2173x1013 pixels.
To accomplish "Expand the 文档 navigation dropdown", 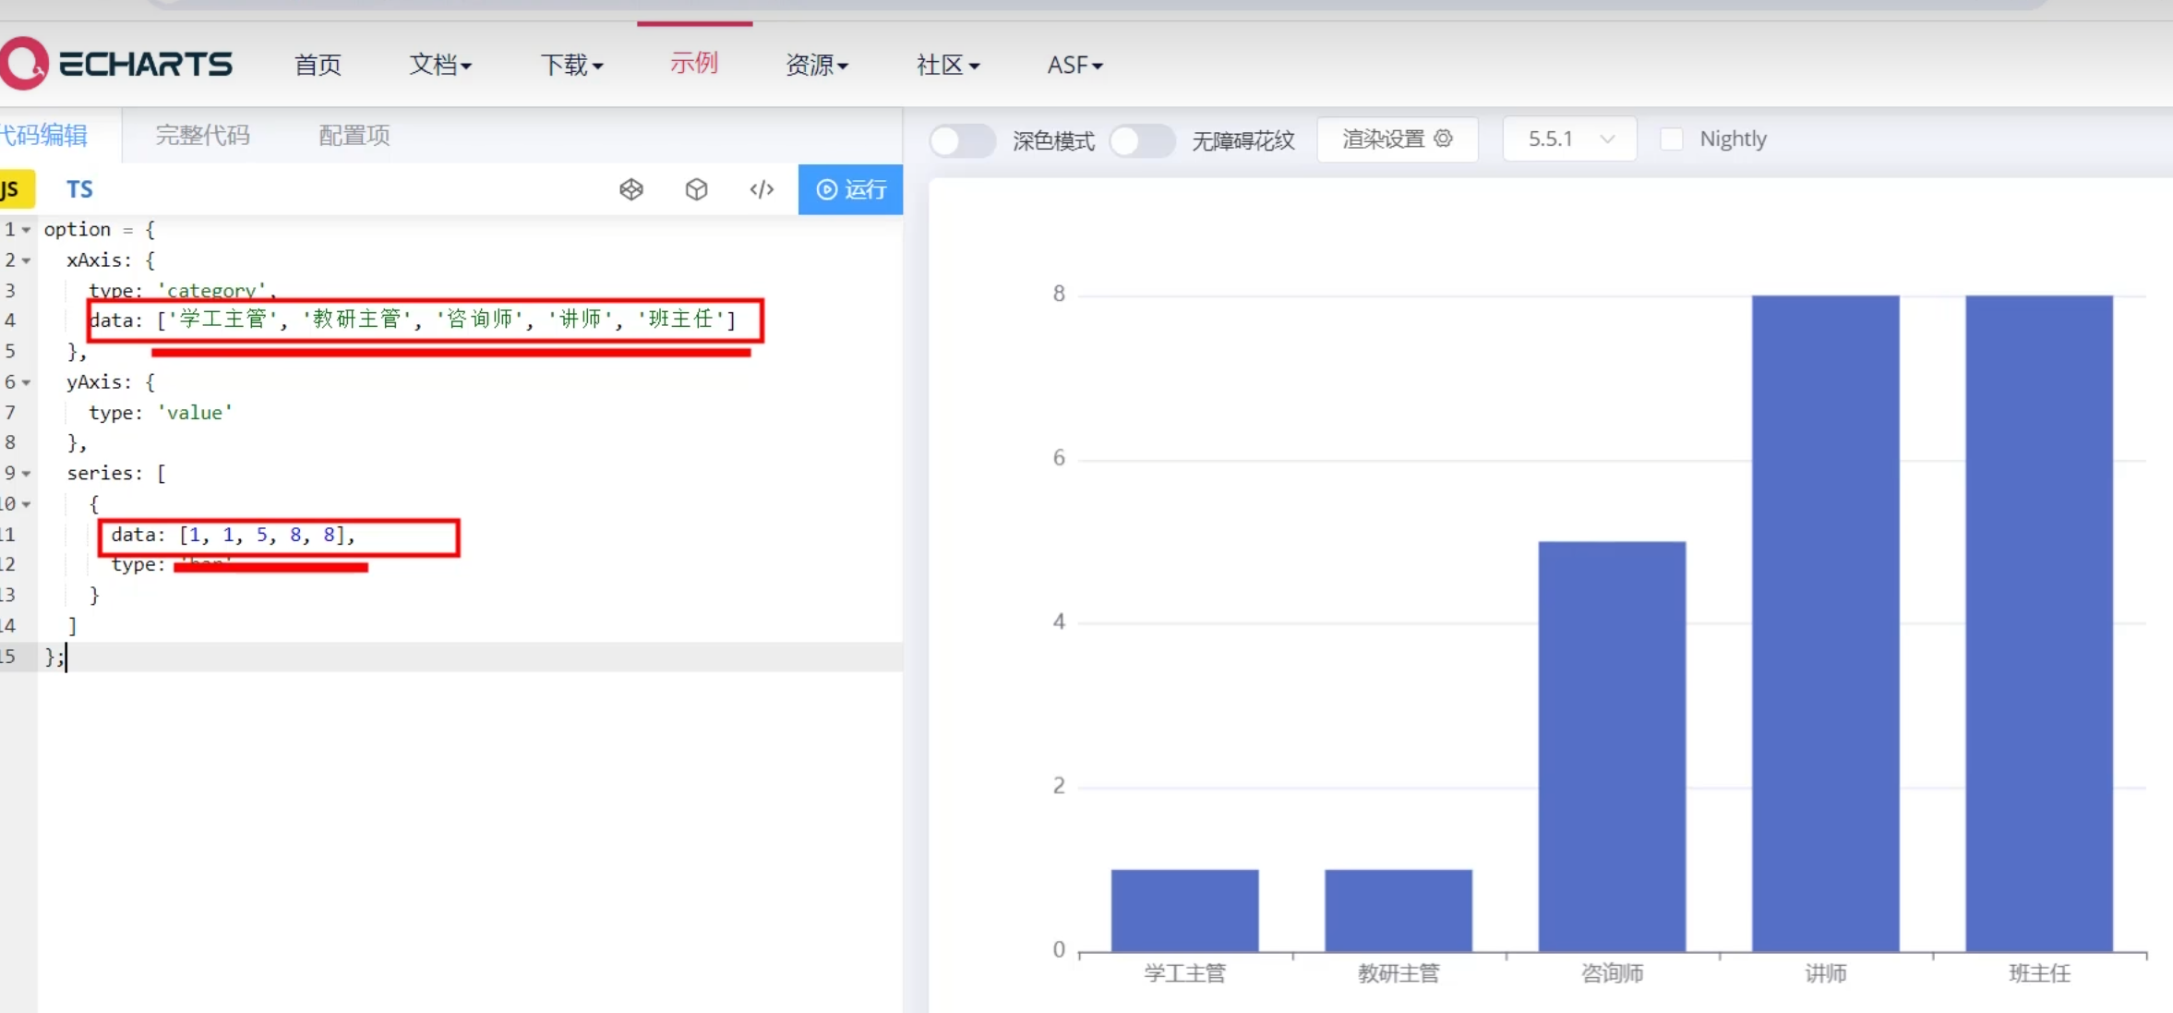I will point(440,65).
